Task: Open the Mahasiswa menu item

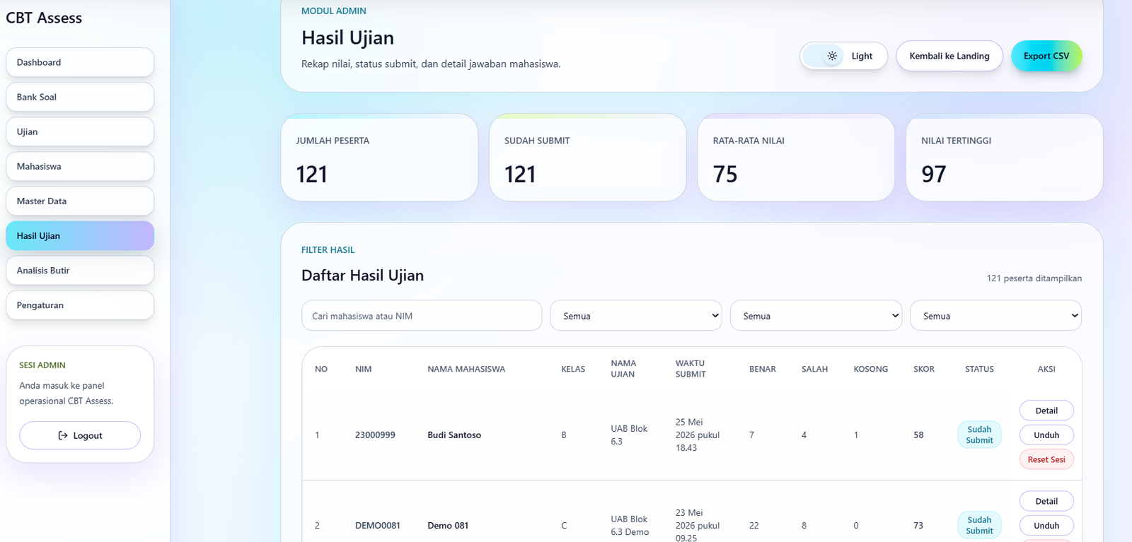Action: pyautogui.click(x=80, y=166)
